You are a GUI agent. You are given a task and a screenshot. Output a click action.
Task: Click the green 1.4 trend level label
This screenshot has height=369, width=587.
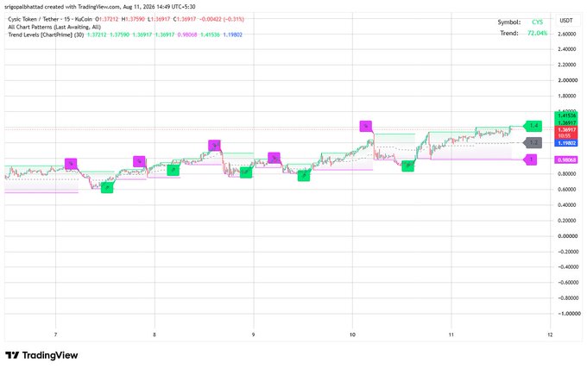pos(533,126)
